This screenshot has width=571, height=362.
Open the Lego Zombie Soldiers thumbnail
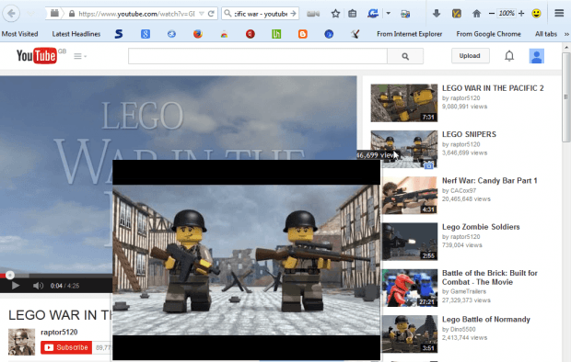tap(409, 242)
